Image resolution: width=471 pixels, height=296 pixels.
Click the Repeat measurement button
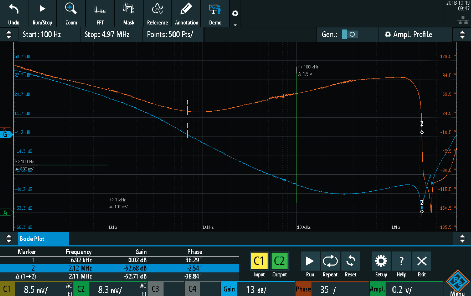point(330,264)
